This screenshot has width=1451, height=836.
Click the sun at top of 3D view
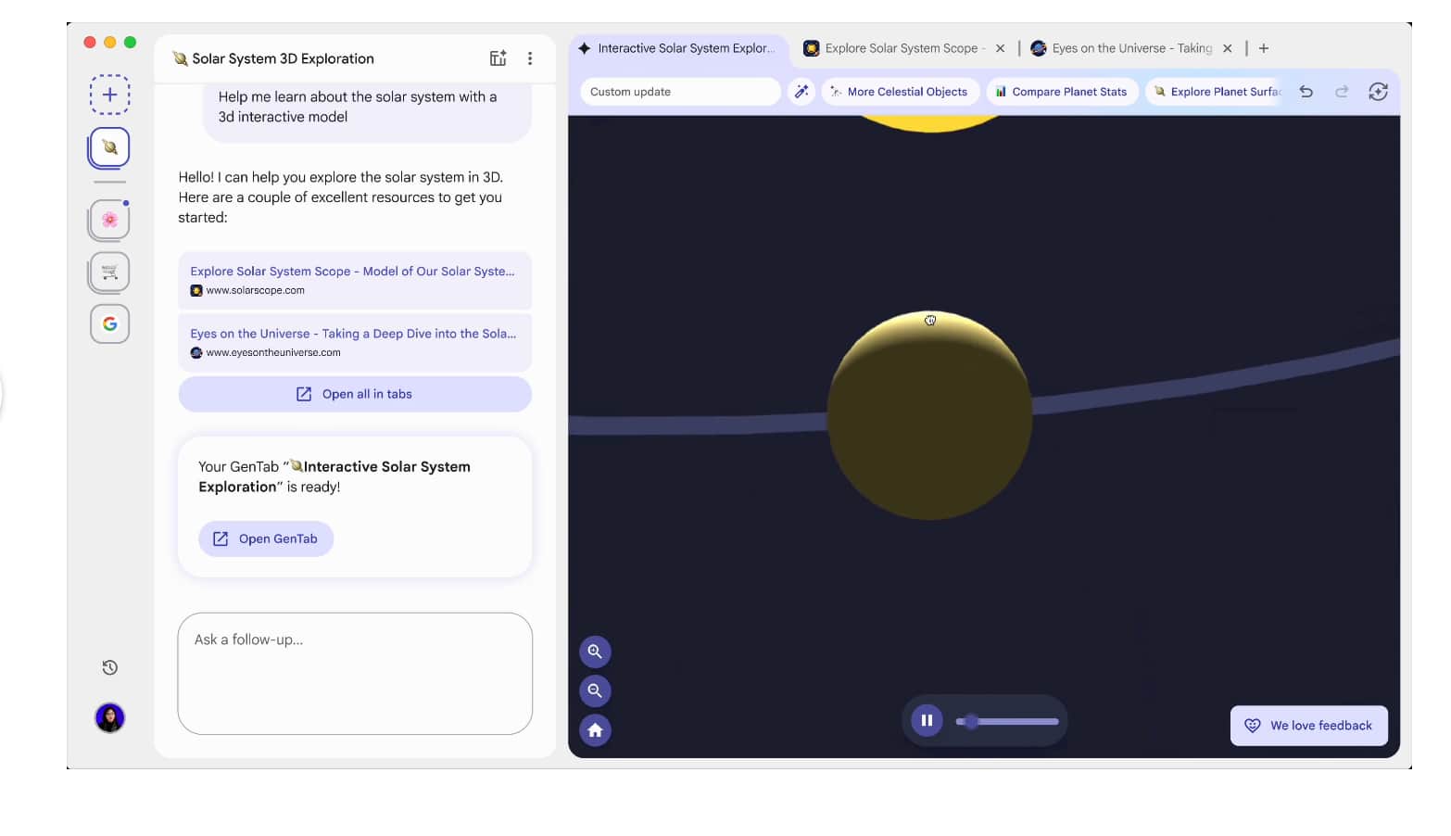click(x=931, y=123)
